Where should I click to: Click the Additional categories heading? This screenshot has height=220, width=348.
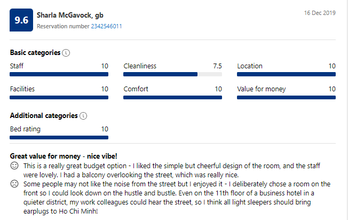pos(44,116)
